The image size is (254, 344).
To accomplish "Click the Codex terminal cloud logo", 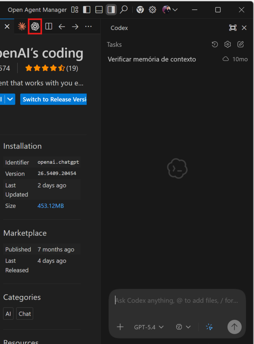I will point(177,168).
